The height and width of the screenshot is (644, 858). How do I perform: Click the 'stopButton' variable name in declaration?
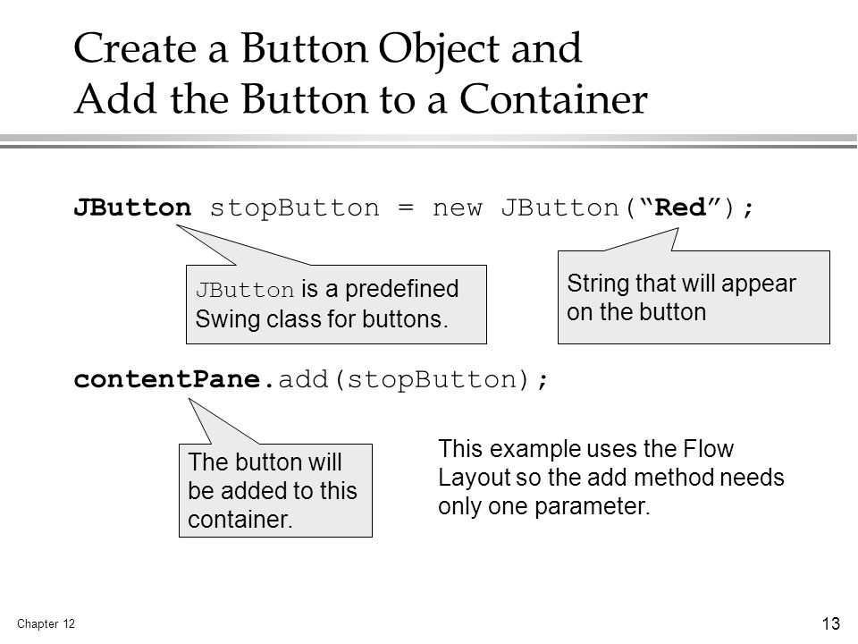[x=294, y=208]
